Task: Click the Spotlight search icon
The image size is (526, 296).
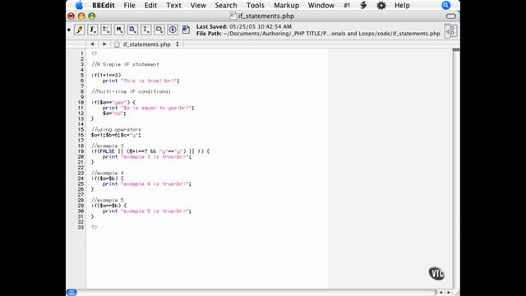Action: (445, 6)
